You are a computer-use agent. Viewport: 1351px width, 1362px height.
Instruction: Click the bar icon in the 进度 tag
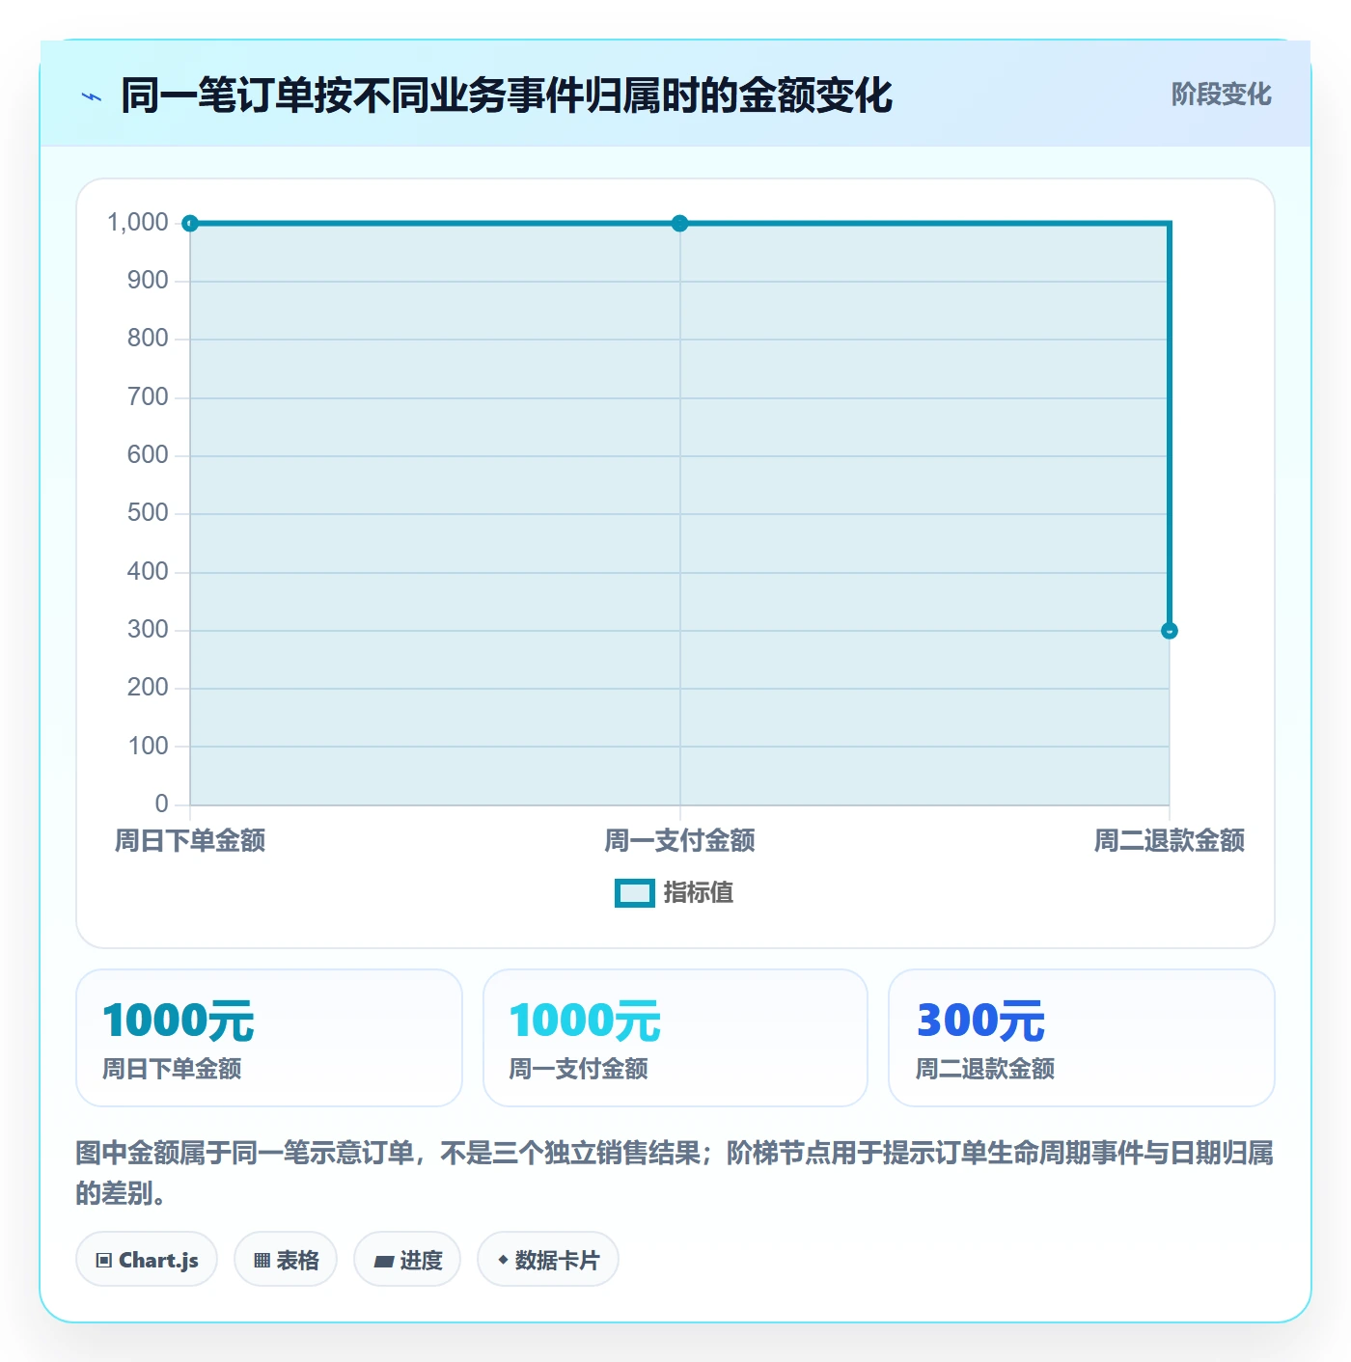pos(384,1261)
